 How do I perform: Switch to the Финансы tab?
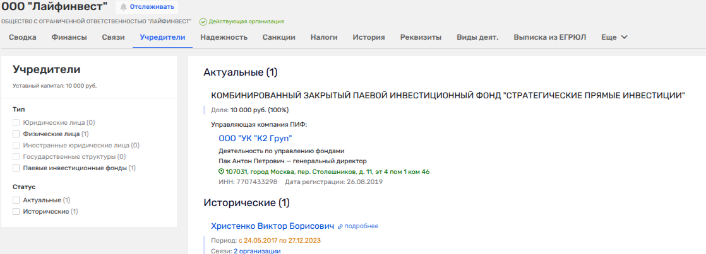click(69, 37)
